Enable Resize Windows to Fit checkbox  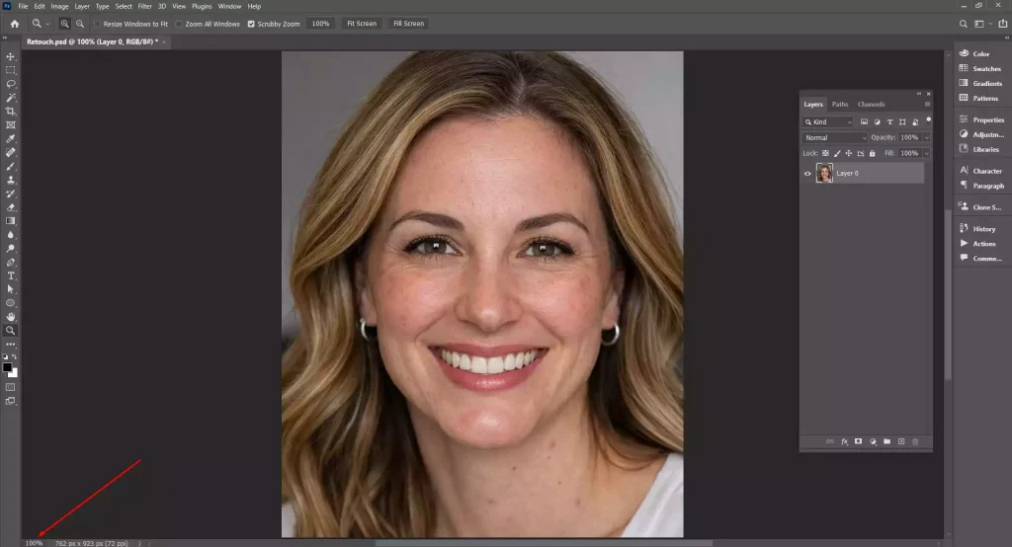point(97,24)
